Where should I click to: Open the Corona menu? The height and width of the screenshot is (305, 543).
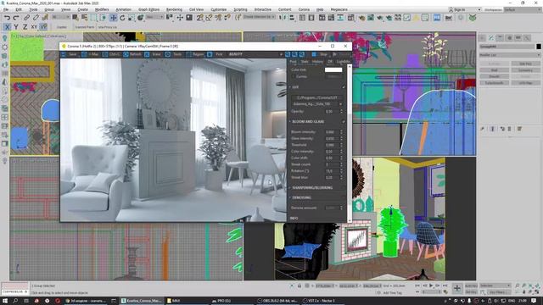[304, 9]
